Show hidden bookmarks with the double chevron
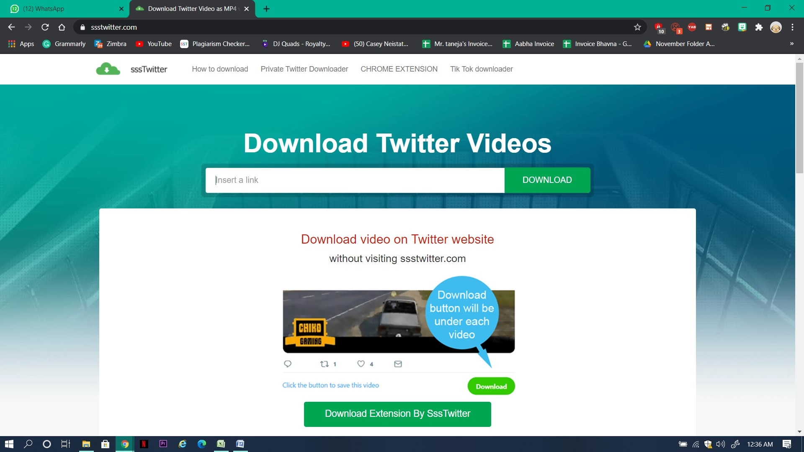 (x=791, y=44)
